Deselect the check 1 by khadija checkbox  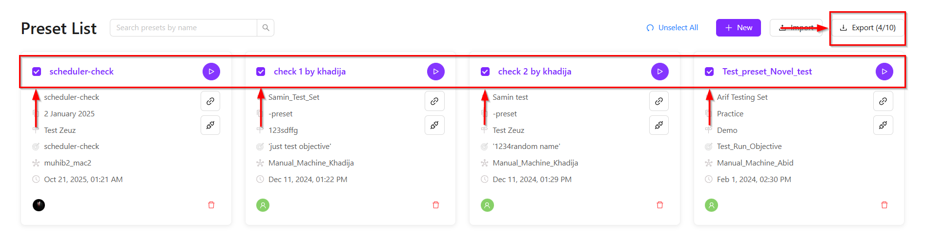(x=261, y=72)
